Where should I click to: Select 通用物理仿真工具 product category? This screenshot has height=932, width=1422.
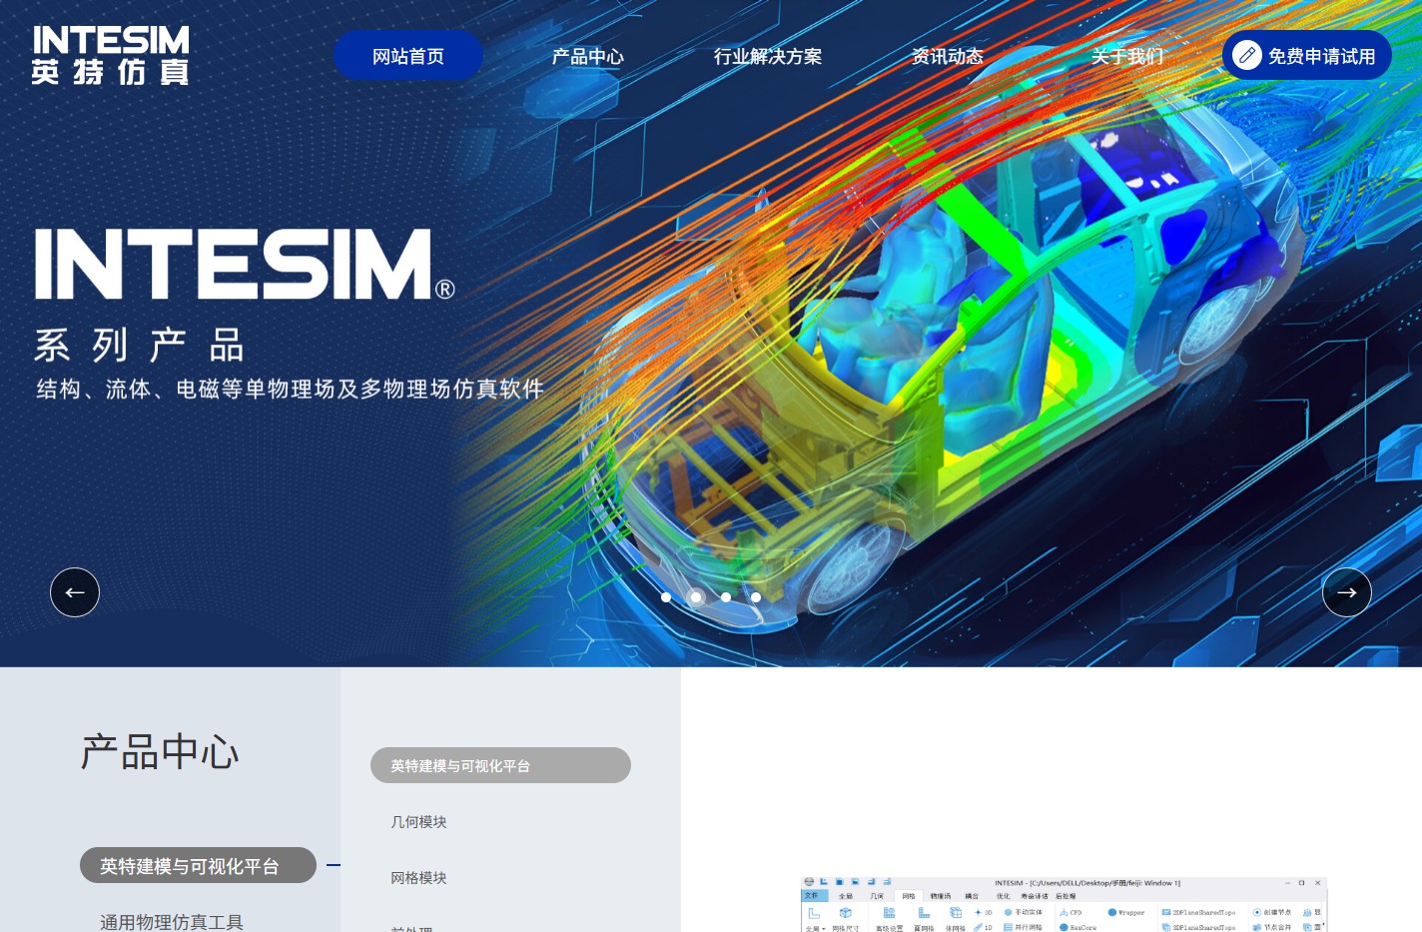click(x=172, y=921)
